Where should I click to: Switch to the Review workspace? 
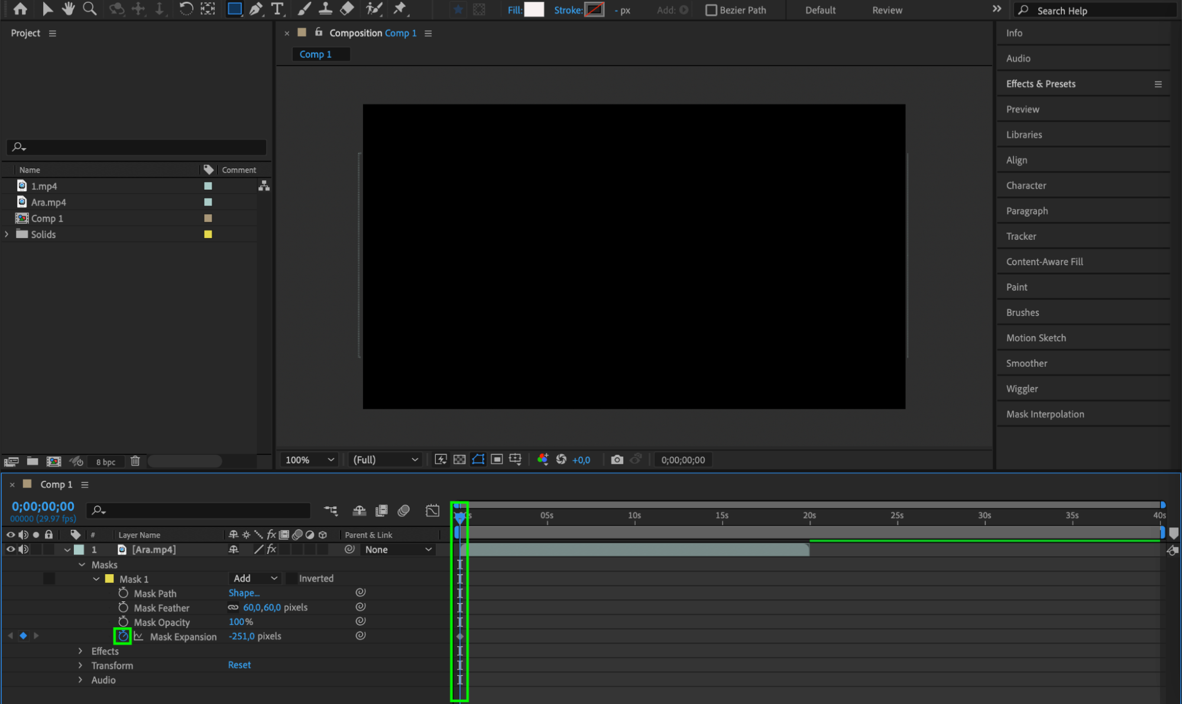(887, 10)
